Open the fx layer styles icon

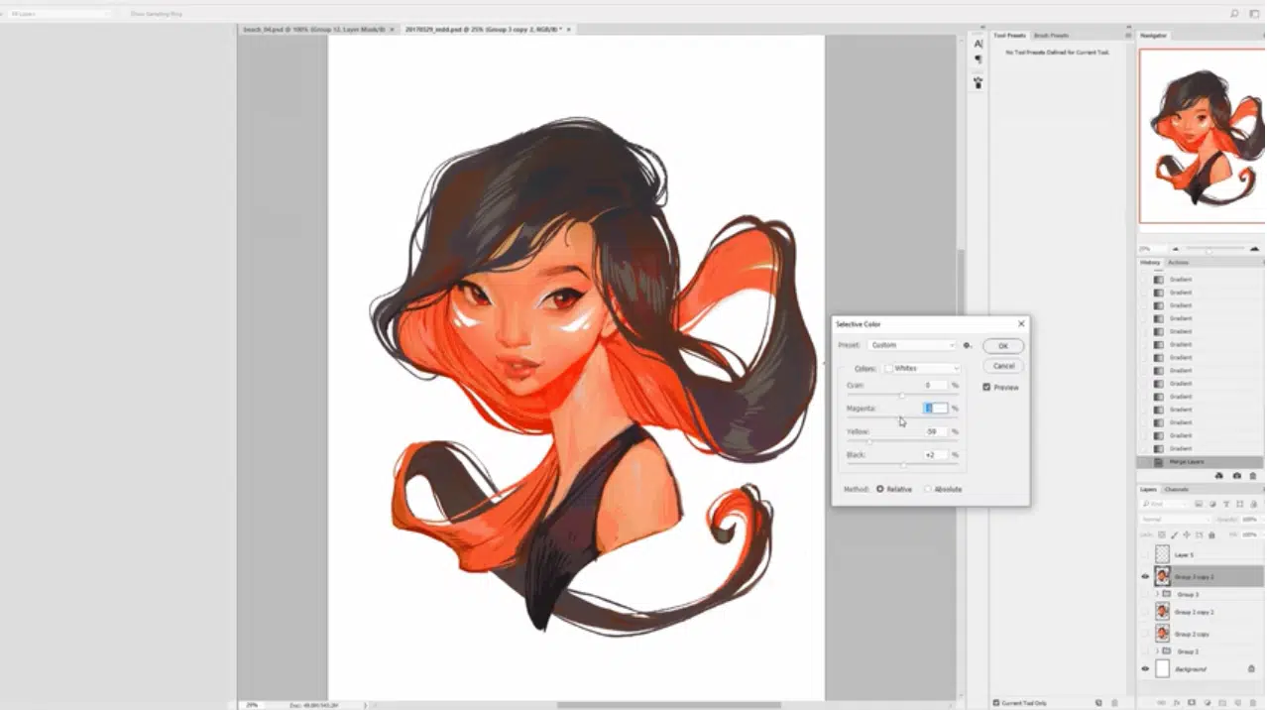pos(1176,702)
